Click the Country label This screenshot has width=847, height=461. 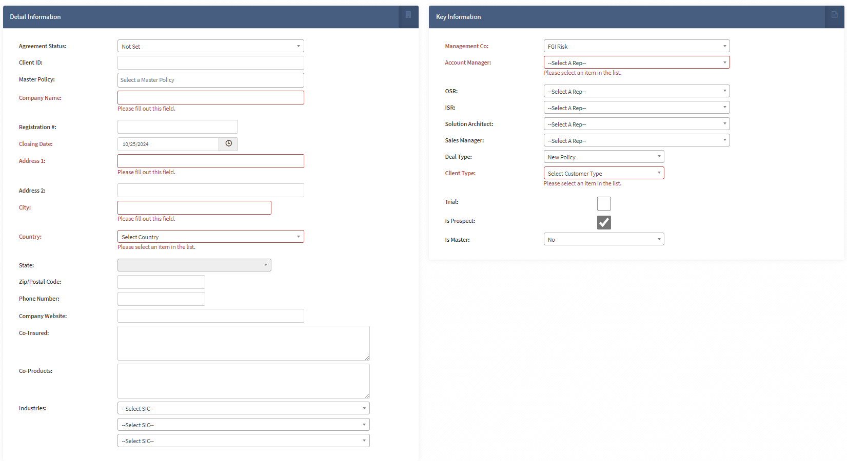[30, 237]
